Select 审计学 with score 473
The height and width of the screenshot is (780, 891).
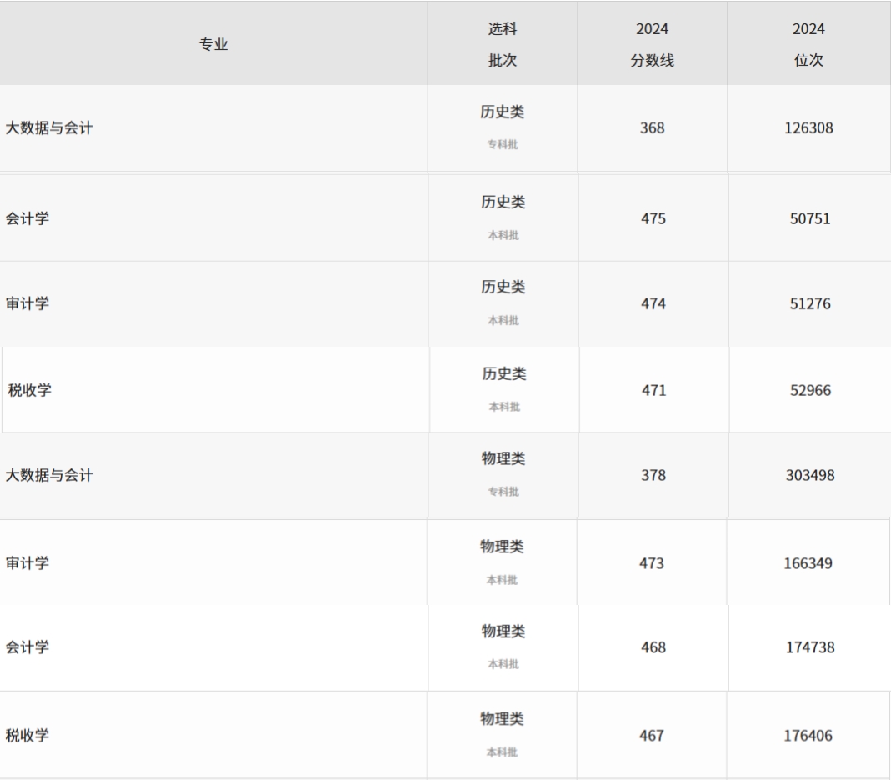click(28, 563)
